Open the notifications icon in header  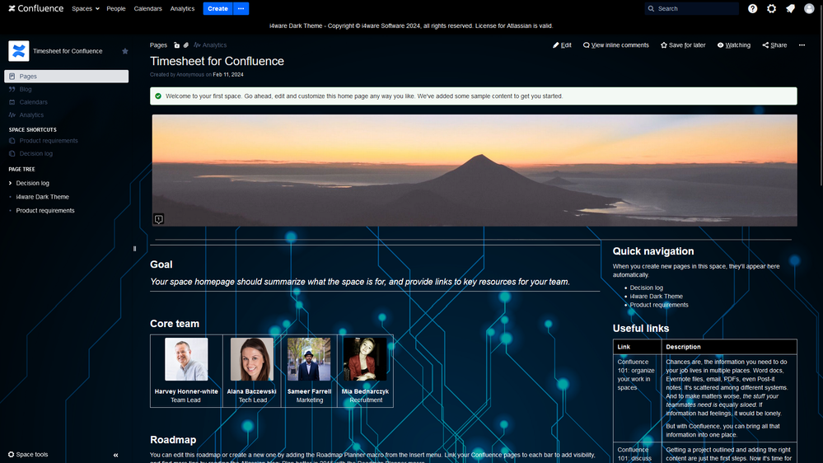(790, 8)
